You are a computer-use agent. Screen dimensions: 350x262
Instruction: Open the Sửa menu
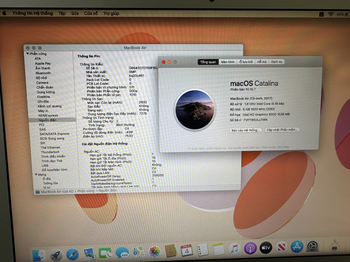75,13
